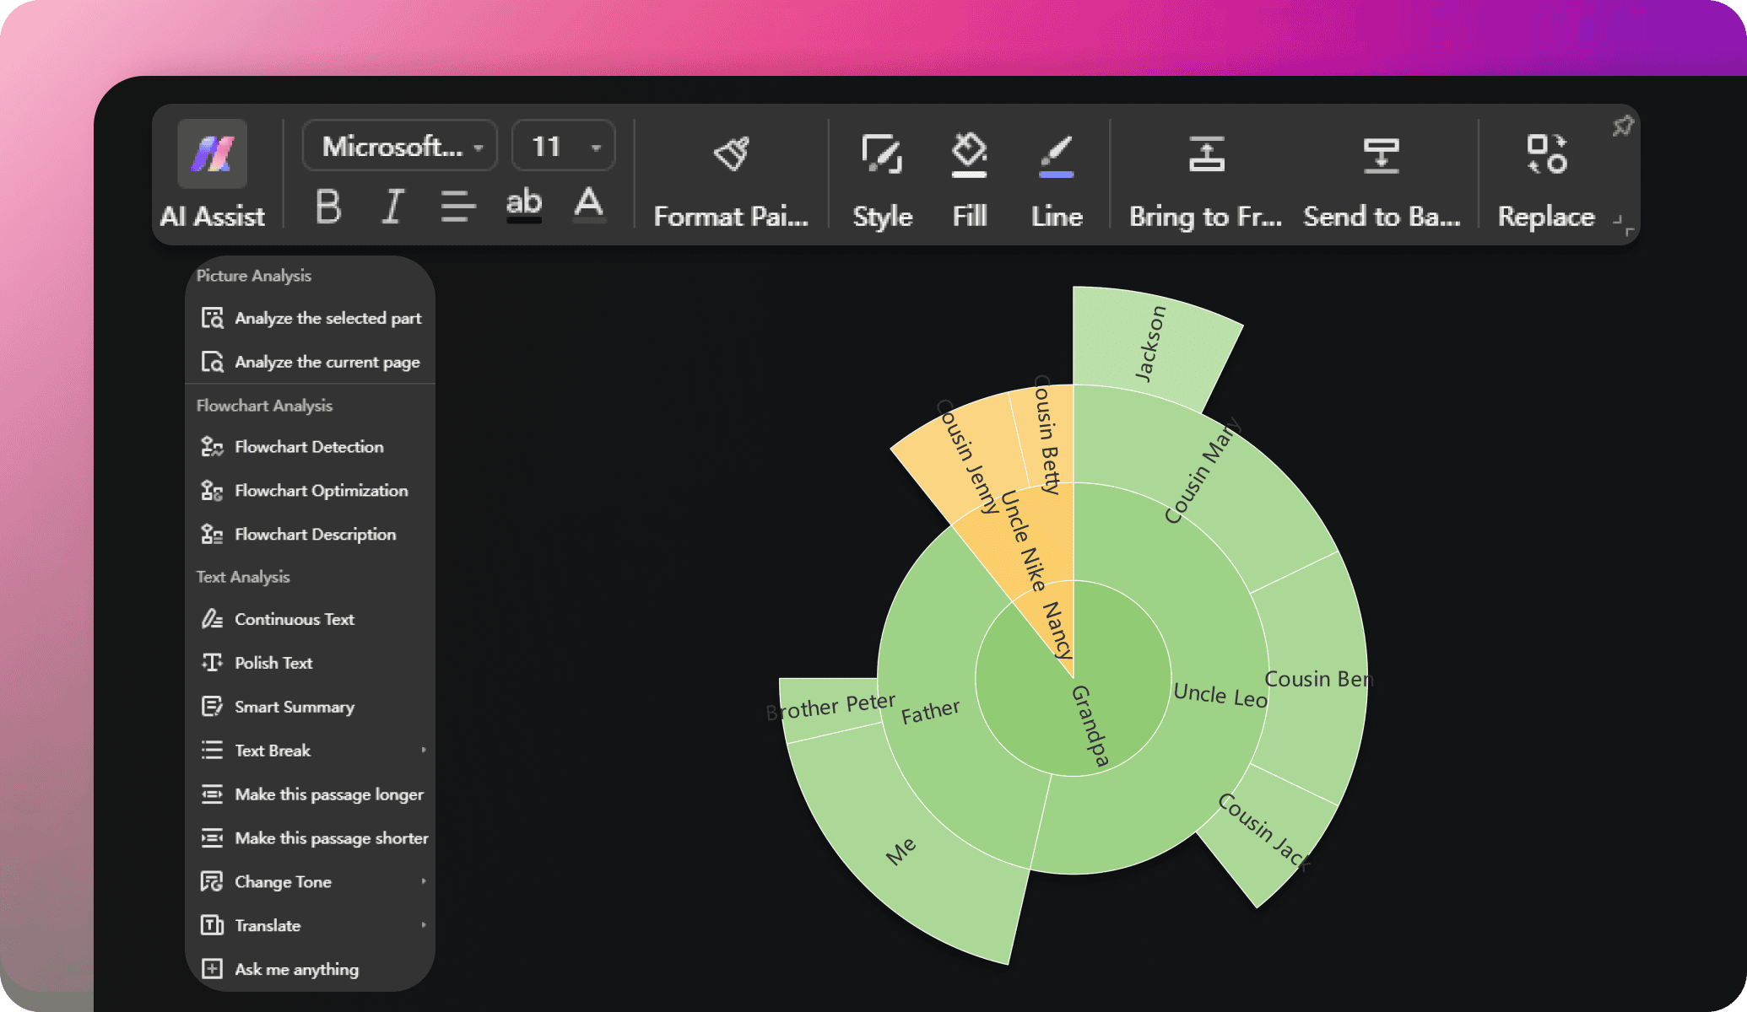Click the Ask me anything plus icon
The height and width of the screenshot is (1012, 1747).
[212, 969]
